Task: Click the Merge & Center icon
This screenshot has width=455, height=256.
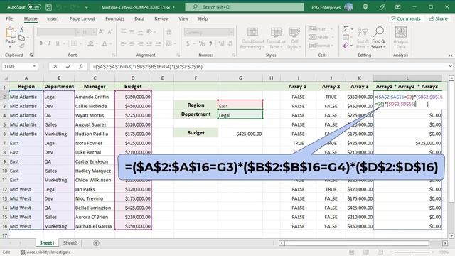Action: click(168, 43)
